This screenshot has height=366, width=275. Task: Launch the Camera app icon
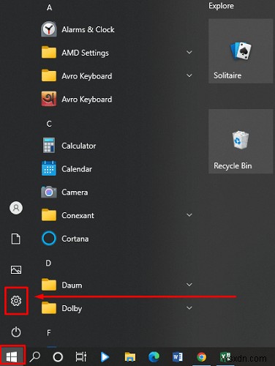click(49, 192)
